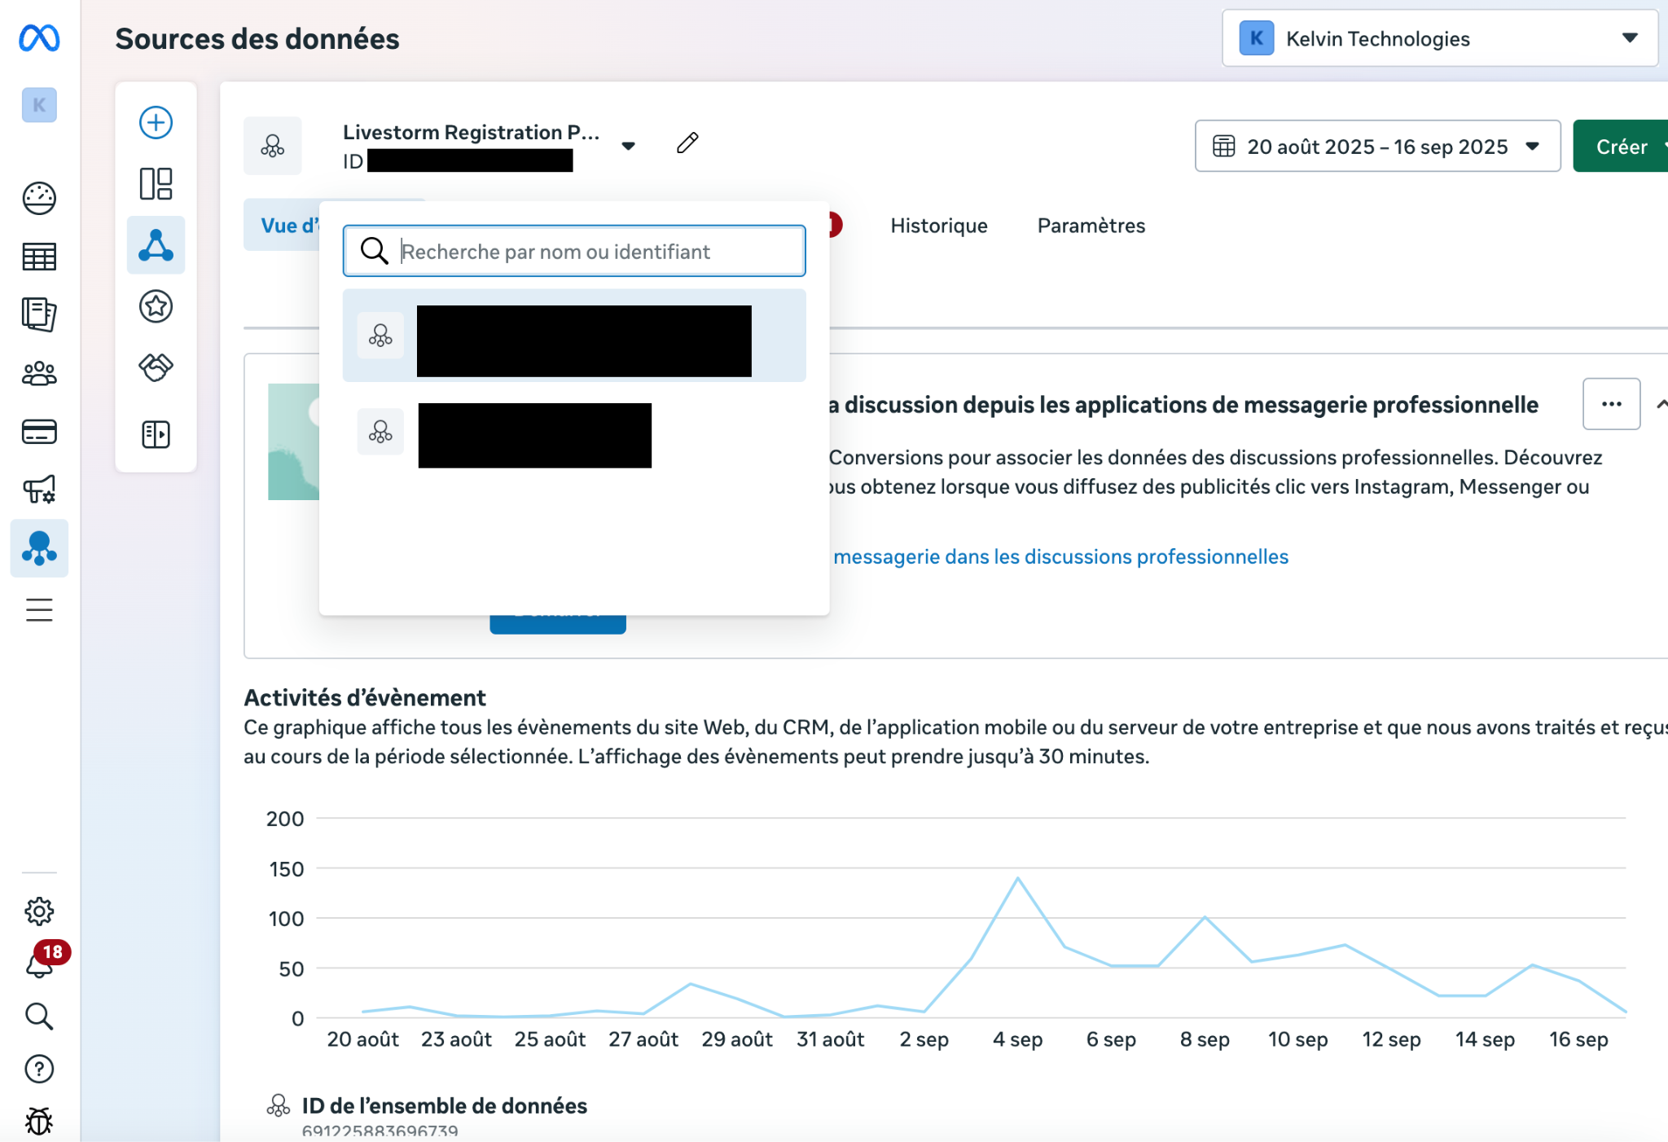
Task: Open the messagerie dans les discussions professionnelles link
Action: pyautogui.click(x=1060, y=557)
